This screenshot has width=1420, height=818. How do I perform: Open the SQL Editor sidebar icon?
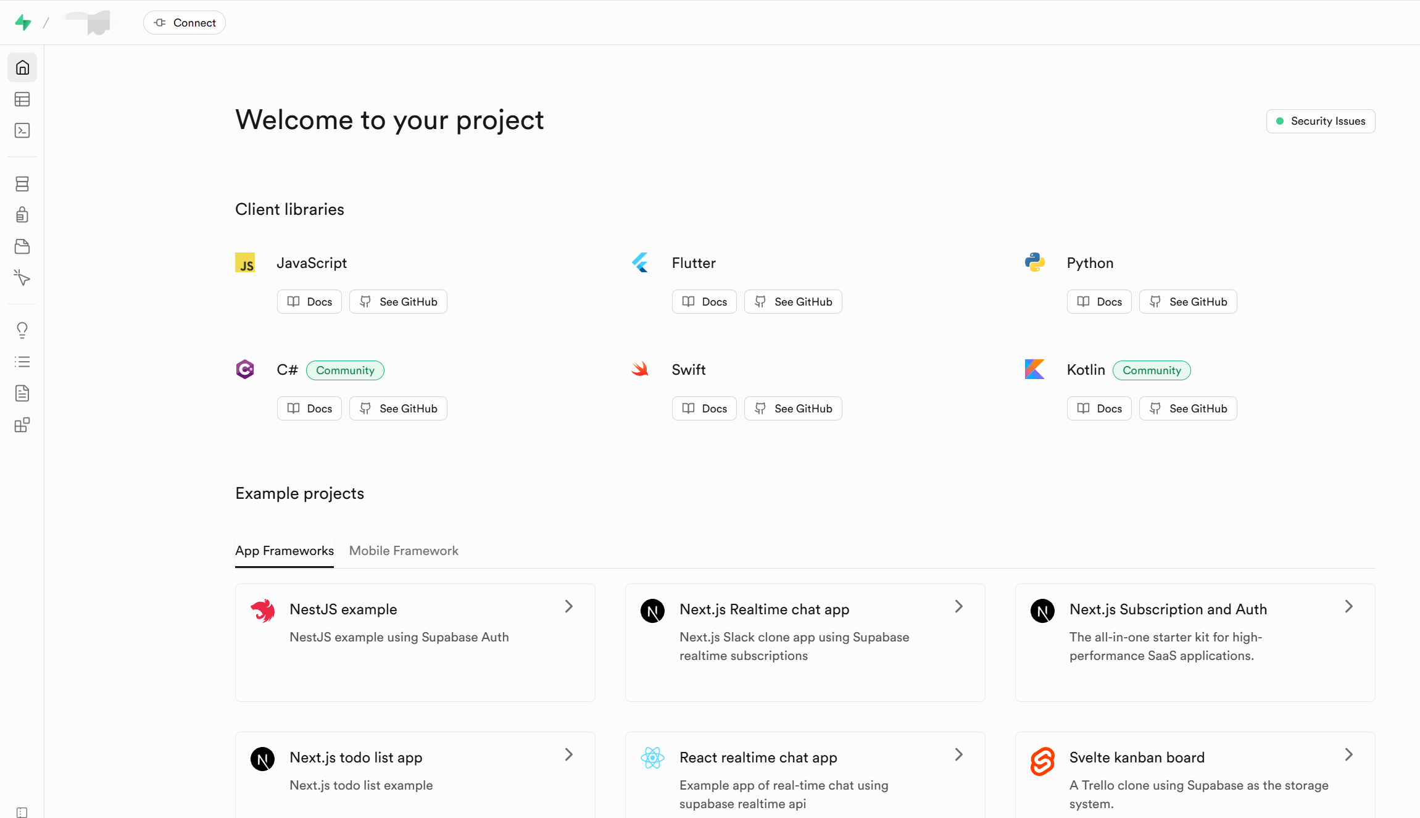coord(22,130)
